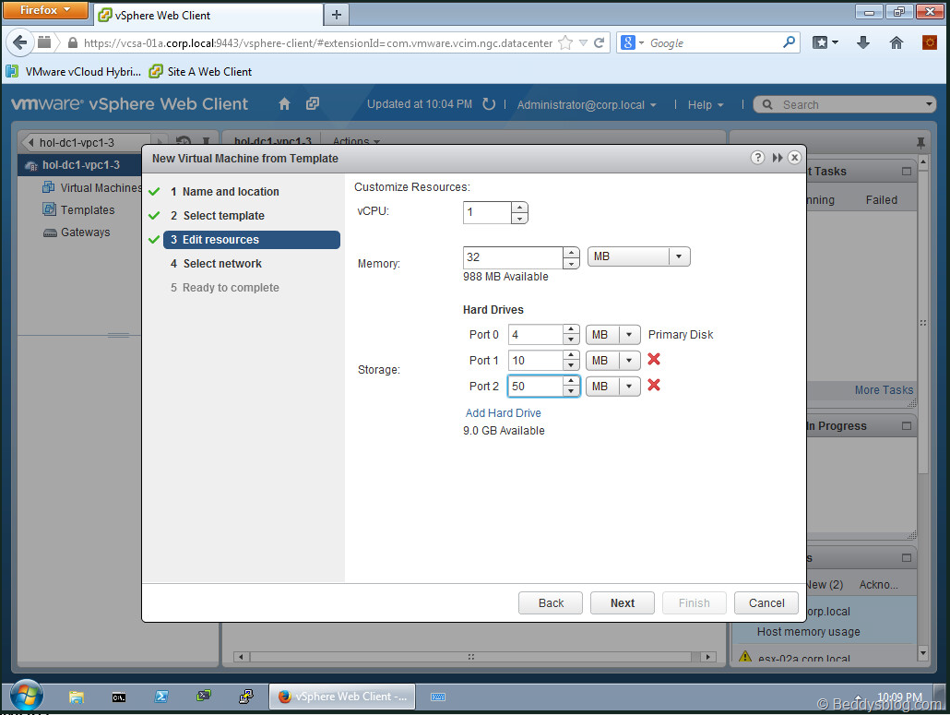Increase vCPU count with up arrow

520,208
